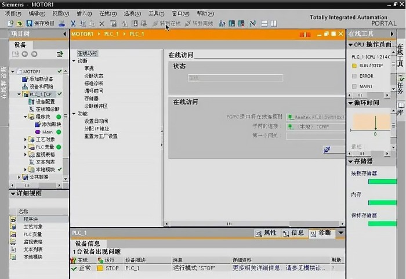Screen dimensions: 406x279
Task: Click the 转到在线 go online button
Action: click(x=166, y=24)
